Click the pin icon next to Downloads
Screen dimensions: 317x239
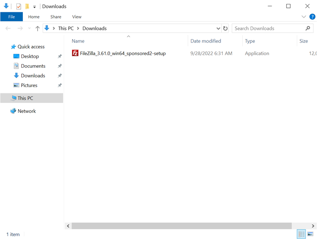[59, 76]
